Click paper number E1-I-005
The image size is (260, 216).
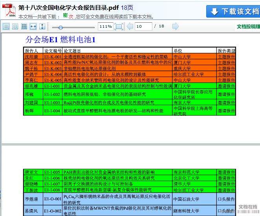point(52,172)
